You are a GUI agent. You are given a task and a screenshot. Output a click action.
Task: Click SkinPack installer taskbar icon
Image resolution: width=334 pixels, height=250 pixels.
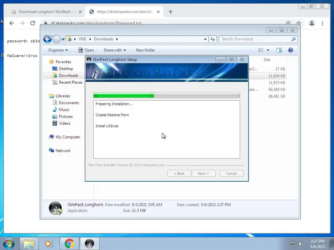(x=89, y=243)
